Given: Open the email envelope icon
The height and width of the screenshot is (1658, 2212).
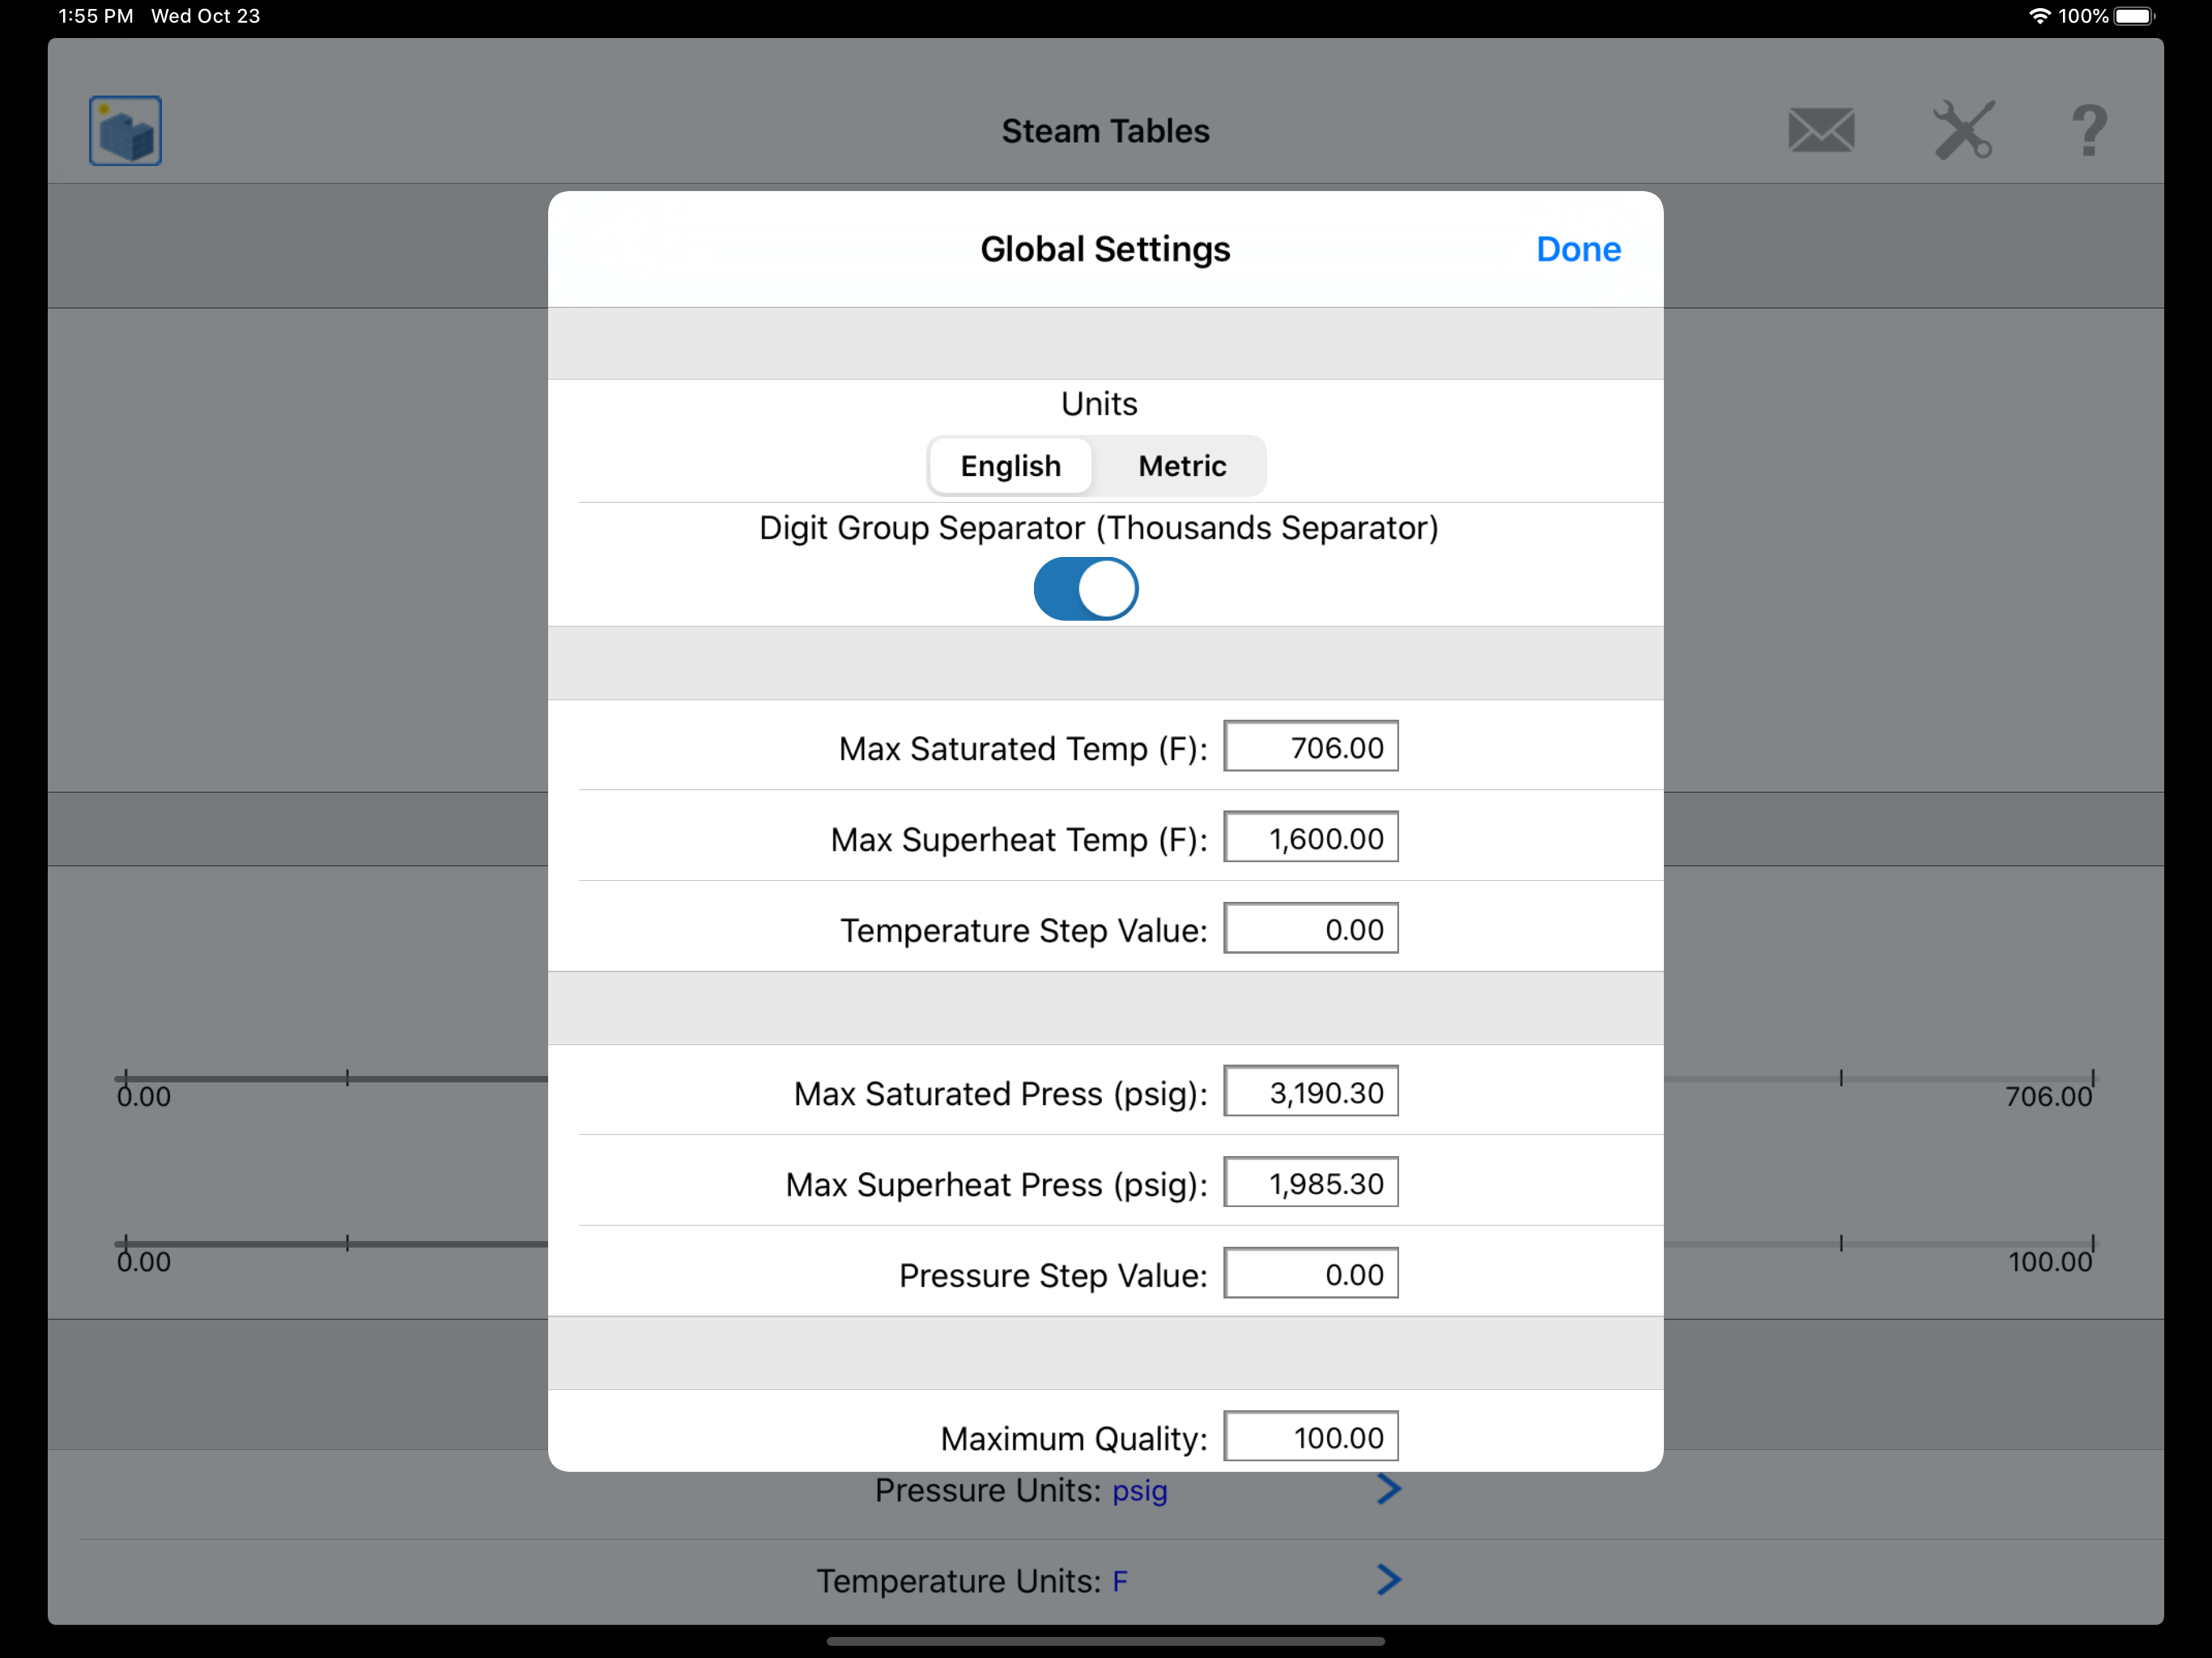Looking at the screenshot, I should coord(1820,131).
